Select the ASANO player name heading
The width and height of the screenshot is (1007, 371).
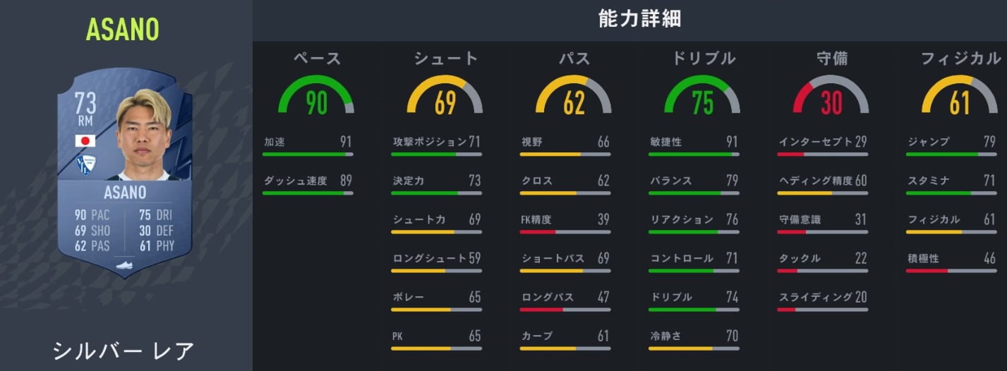[x=123, y=30]
